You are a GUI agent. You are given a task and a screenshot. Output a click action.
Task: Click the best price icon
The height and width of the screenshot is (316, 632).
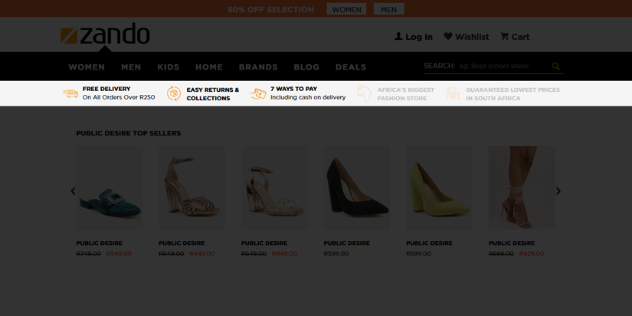pyautogui.click(x=453, y=93)
